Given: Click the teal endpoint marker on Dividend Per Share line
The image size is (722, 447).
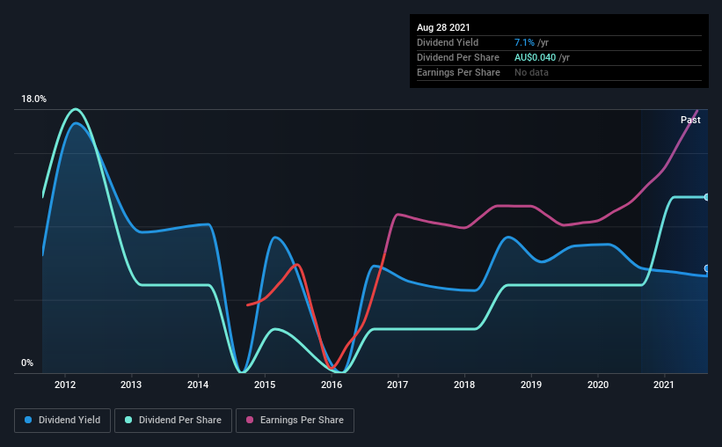Looking at the screenshot, I should 707,197.
